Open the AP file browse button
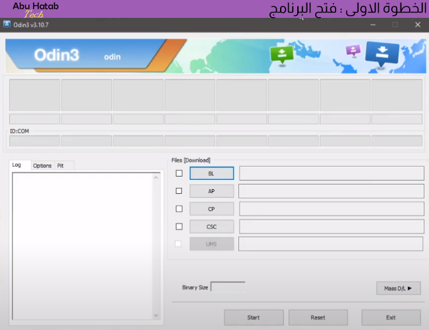The width and height of the screenshot is (429, 330). (212, 191)
